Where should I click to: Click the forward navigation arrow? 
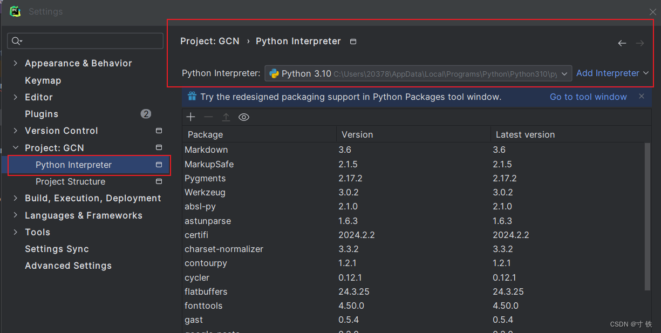(640, 43)
